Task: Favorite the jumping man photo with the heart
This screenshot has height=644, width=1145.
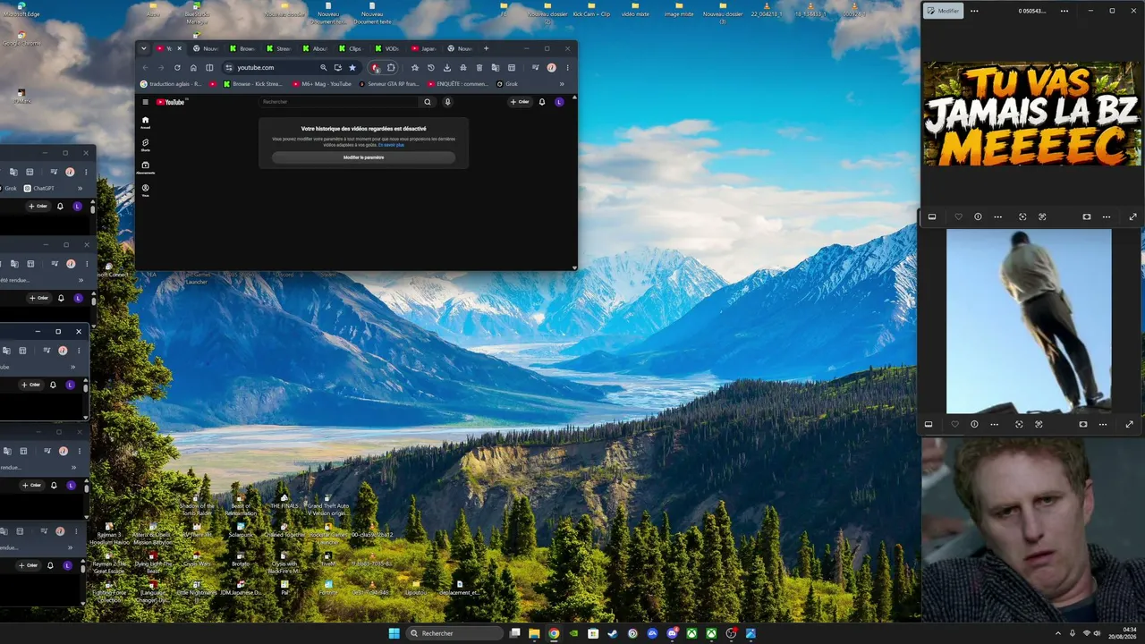Action: point(954,424)
